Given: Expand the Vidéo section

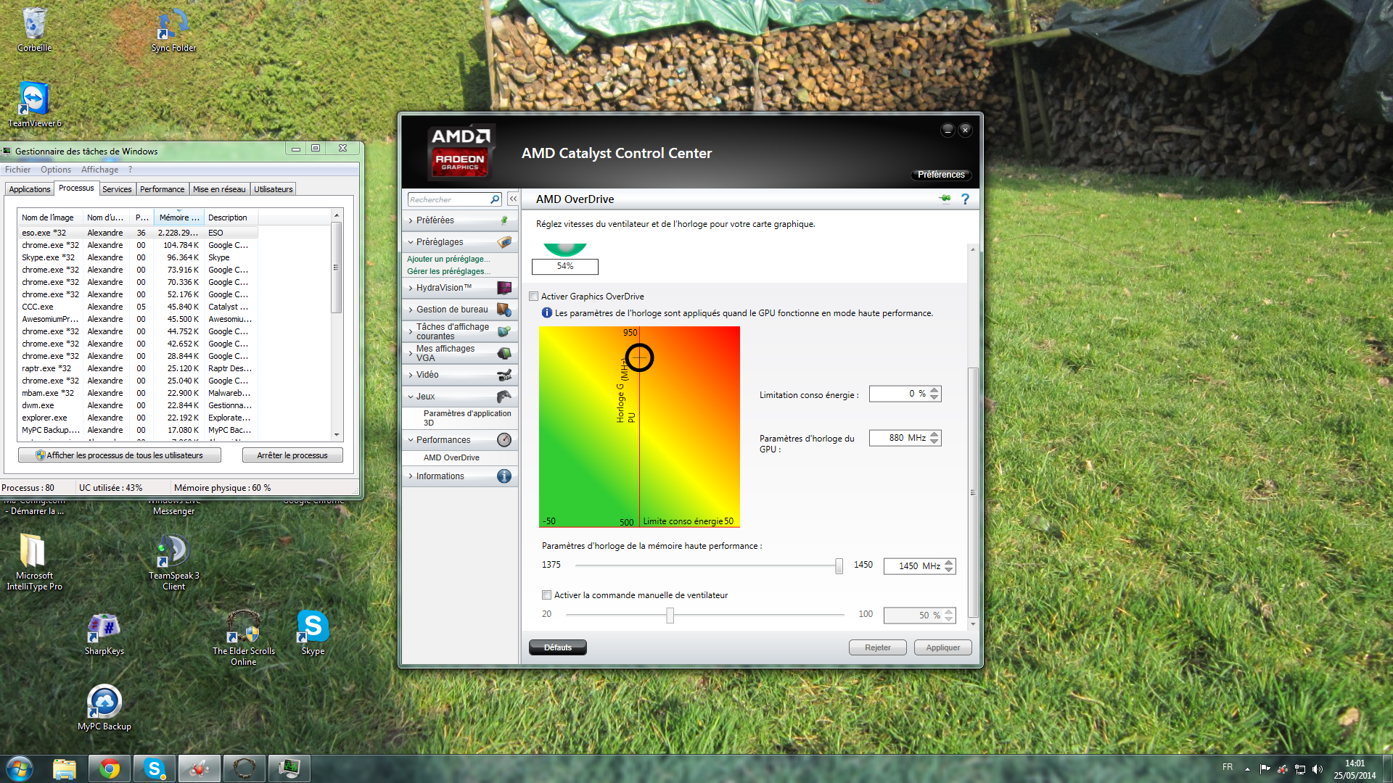Looking at the screenshot, I should 427,375.
